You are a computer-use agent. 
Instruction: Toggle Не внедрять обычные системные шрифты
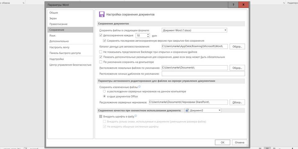104,127
